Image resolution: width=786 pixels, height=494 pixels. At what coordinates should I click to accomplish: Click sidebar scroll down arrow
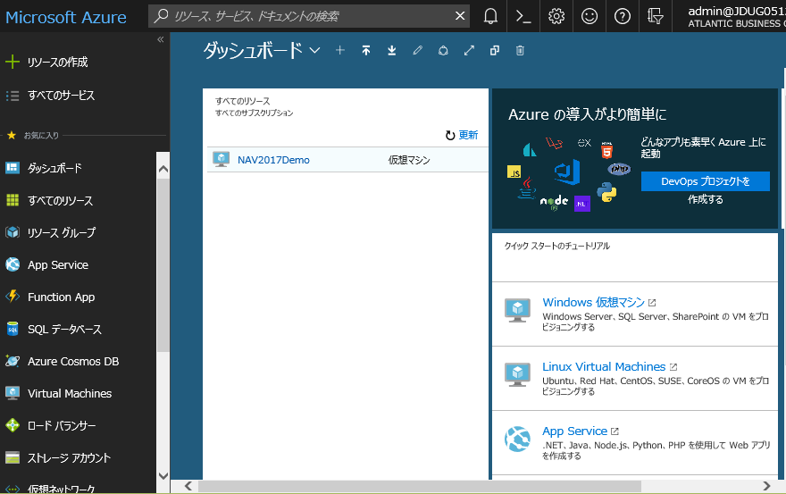(x=163, y=475)
